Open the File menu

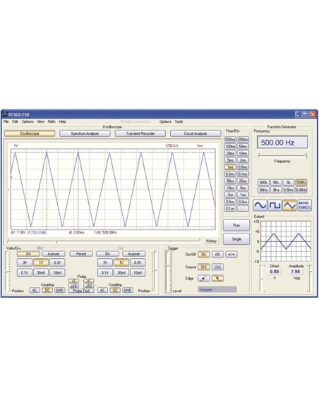point(6,121)
